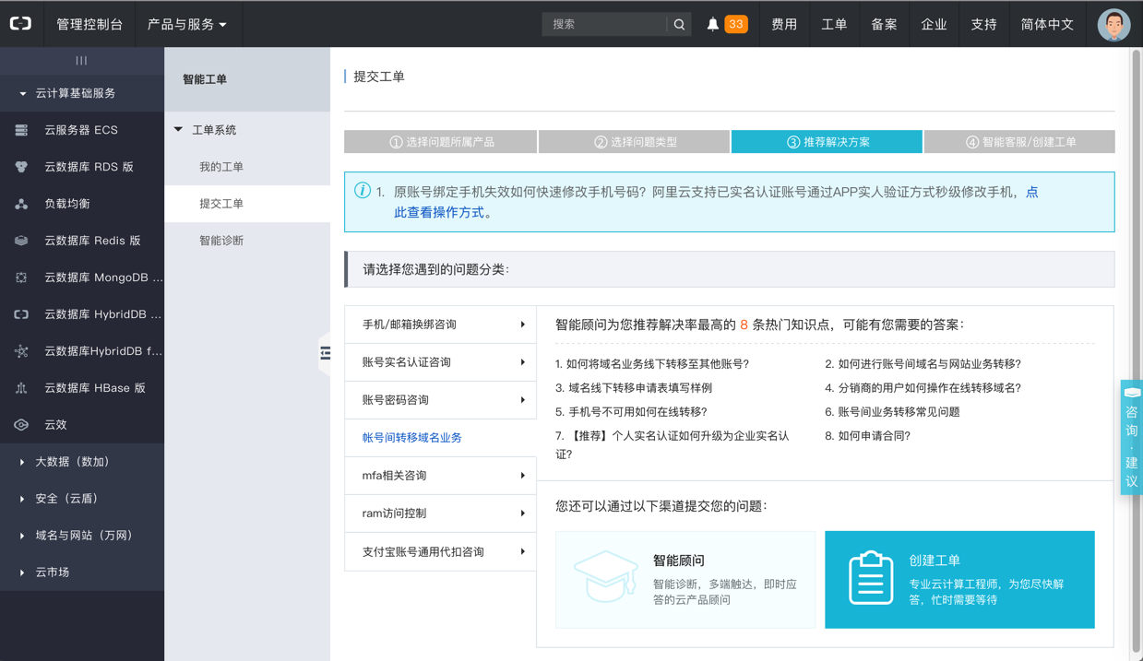Expand the 域名与网站（万网） section
Viewport: 1143px width, 661px height.
click(x=82, y=536)
